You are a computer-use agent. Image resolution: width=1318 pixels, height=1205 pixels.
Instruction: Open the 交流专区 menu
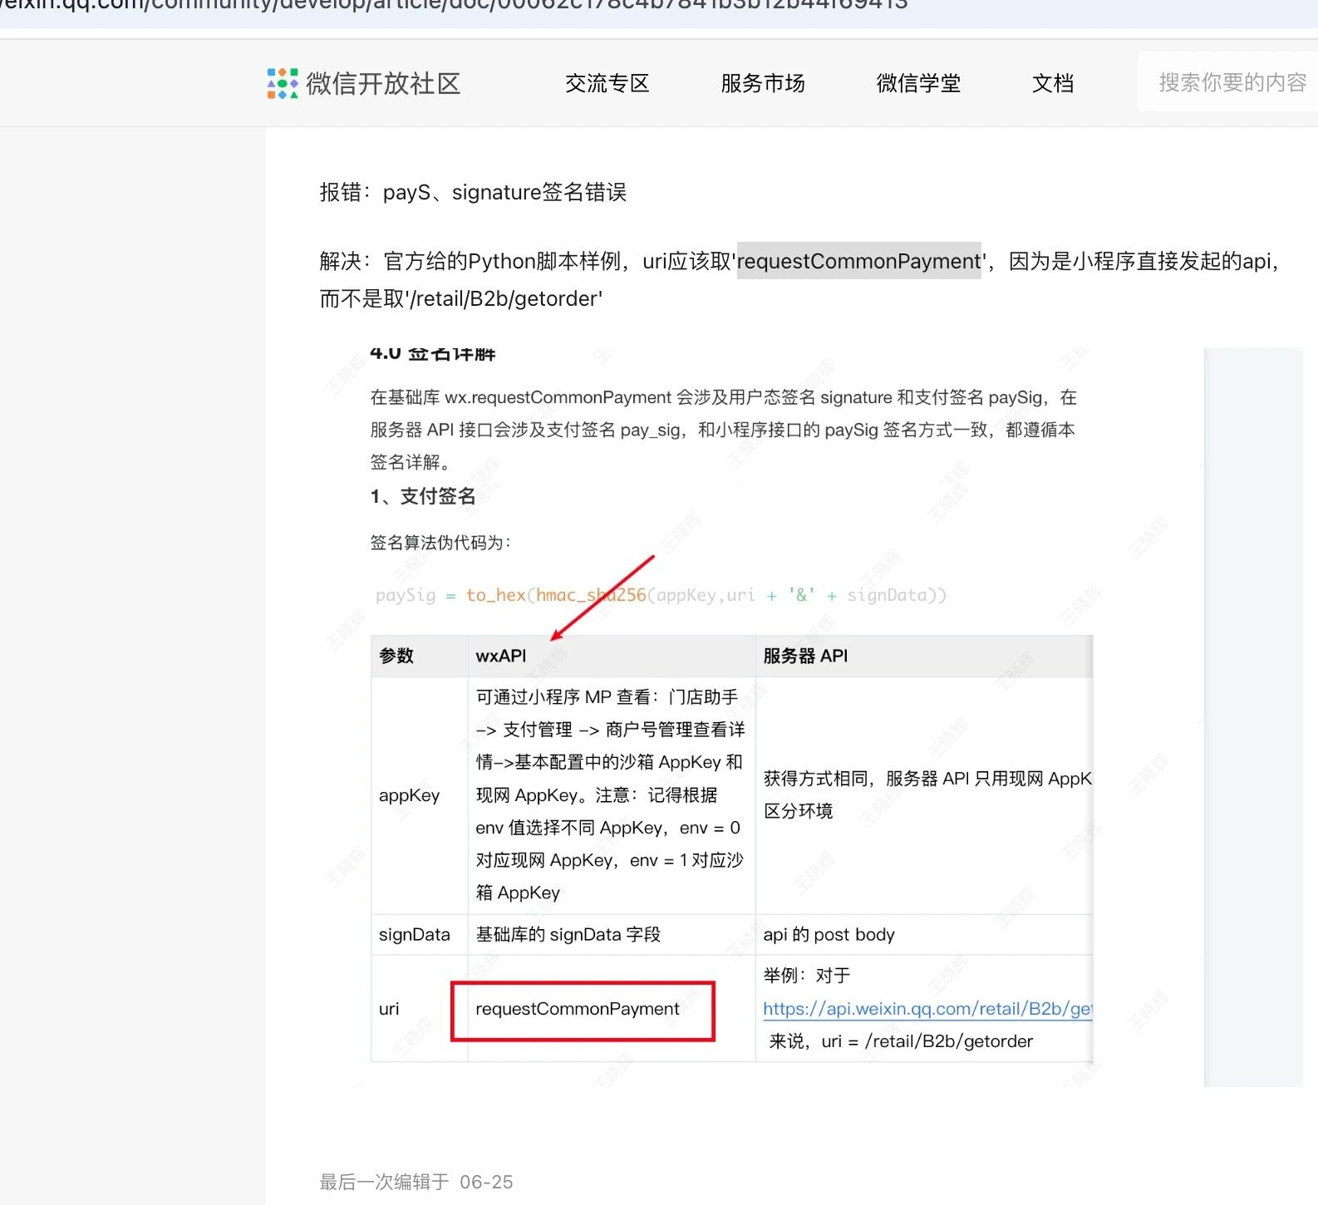click(607, 83)
